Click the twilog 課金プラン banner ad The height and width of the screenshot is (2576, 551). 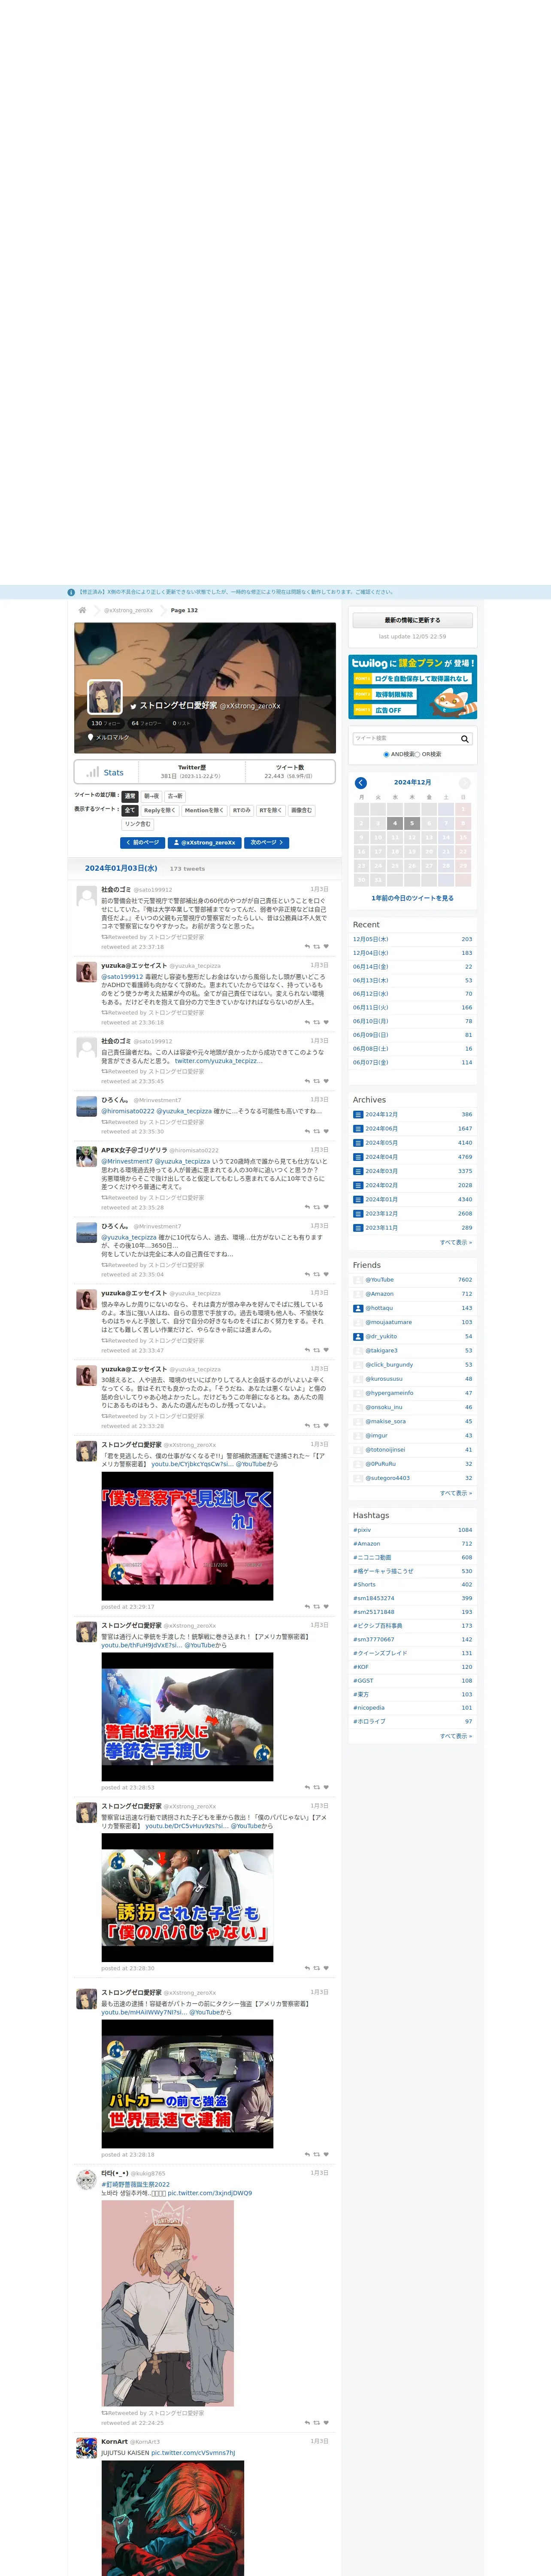(x=412, y=687)
